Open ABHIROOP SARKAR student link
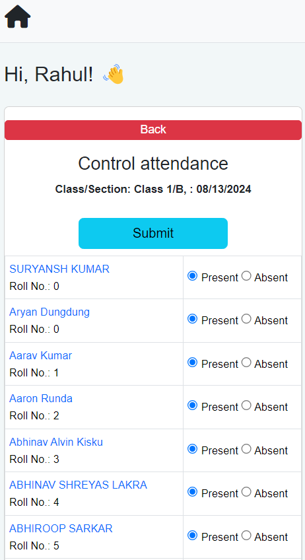This screenshot has width=305, height=560. pyautogui.click(x=61, y=528)
